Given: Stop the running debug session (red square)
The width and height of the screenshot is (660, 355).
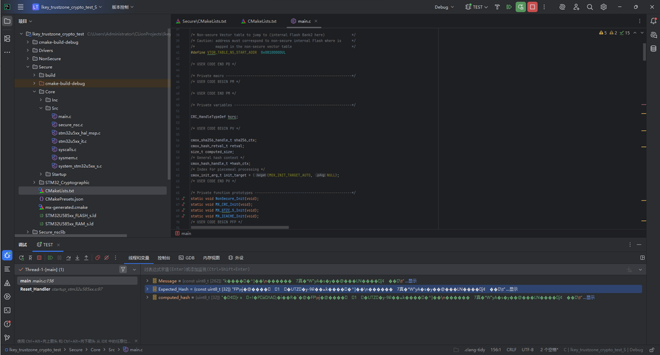Looking at the screenshot, I should click(x=532, y=7).
